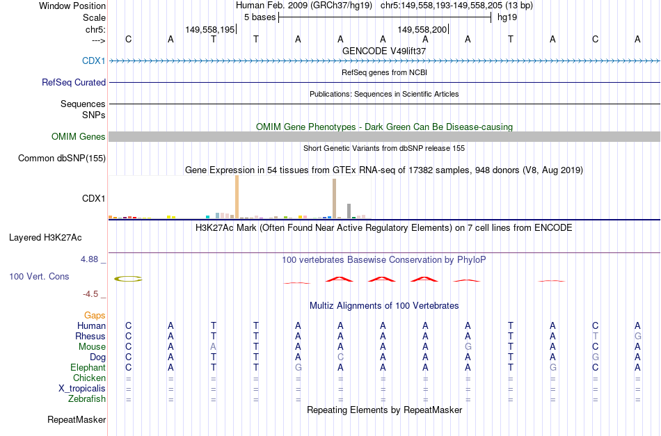Viewport: 661px width, 436px height.
Task: Click 'Short Genetic Variants from dbSNP release 155'
Action: click(384, 148)
